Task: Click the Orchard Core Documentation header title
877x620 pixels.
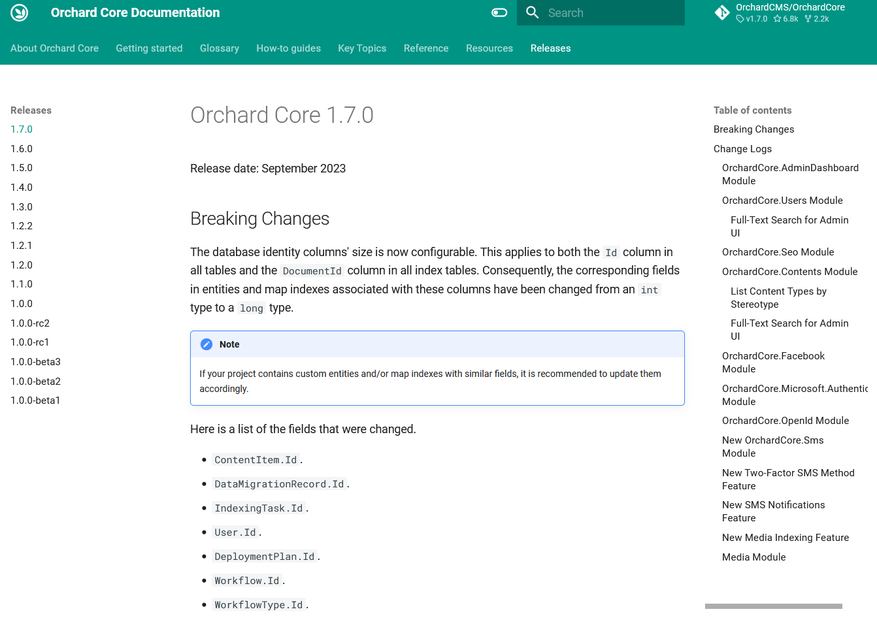Action: [135, 12]
